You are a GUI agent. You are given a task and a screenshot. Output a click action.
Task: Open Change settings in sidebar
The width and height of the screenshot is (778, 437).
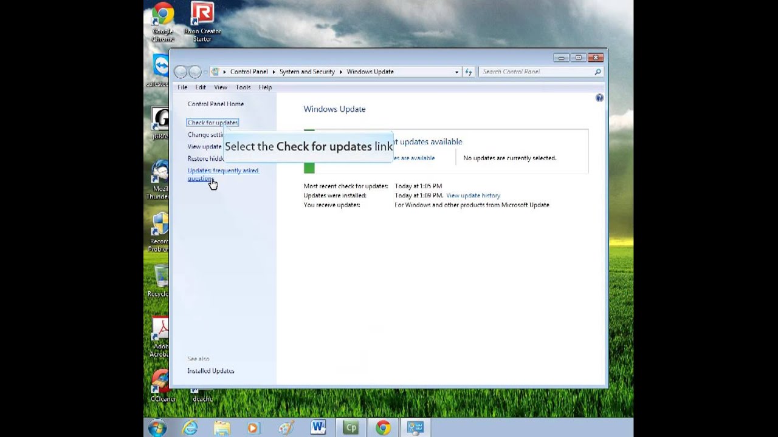pos(205,135)
